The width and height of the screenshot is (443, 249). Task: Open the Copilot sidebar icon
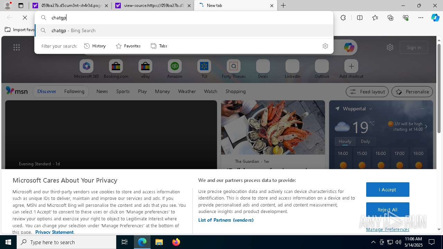[x=435, y=18]
